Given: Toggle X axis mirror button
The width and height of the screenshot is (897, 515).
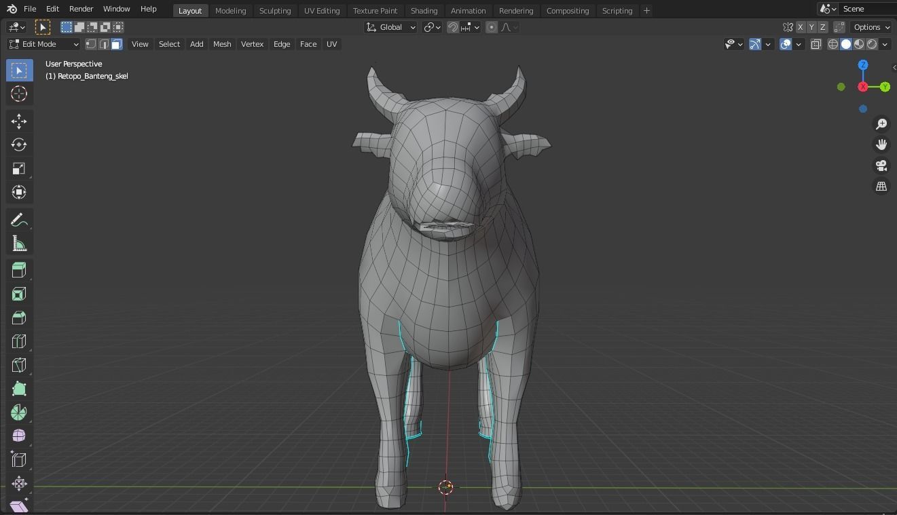Looking at the screenshot, I should coord(801,27).
